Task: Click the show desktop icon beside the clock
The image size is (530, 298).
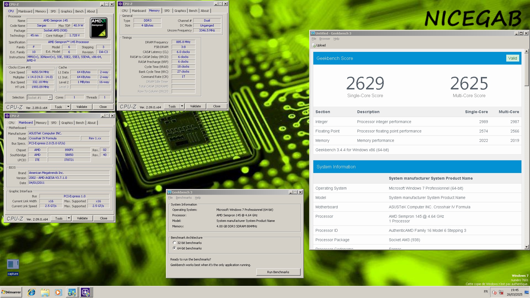Action: click(527, 292)
